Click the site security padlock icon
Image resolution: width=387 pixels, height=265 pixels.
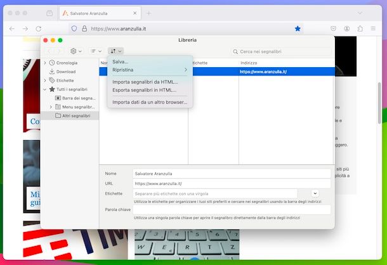pyautogui.click(x=84, y=29)
